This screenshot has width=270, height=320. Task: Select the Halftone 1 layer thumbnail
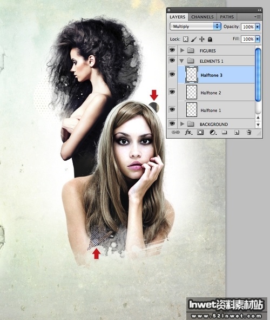(x=192, y=109)
